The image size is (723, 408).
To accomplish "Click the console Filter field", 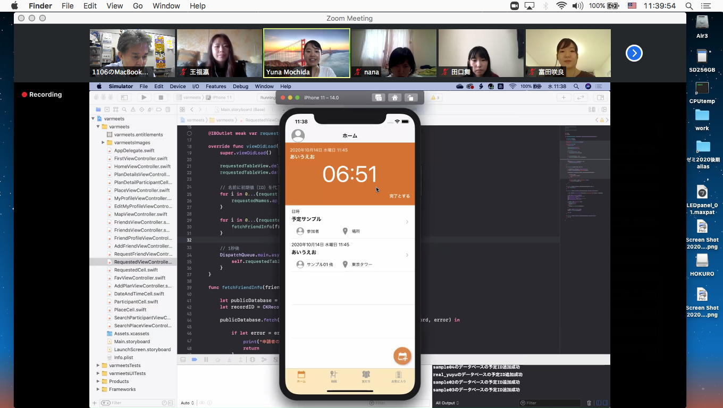I will point(550,403).
